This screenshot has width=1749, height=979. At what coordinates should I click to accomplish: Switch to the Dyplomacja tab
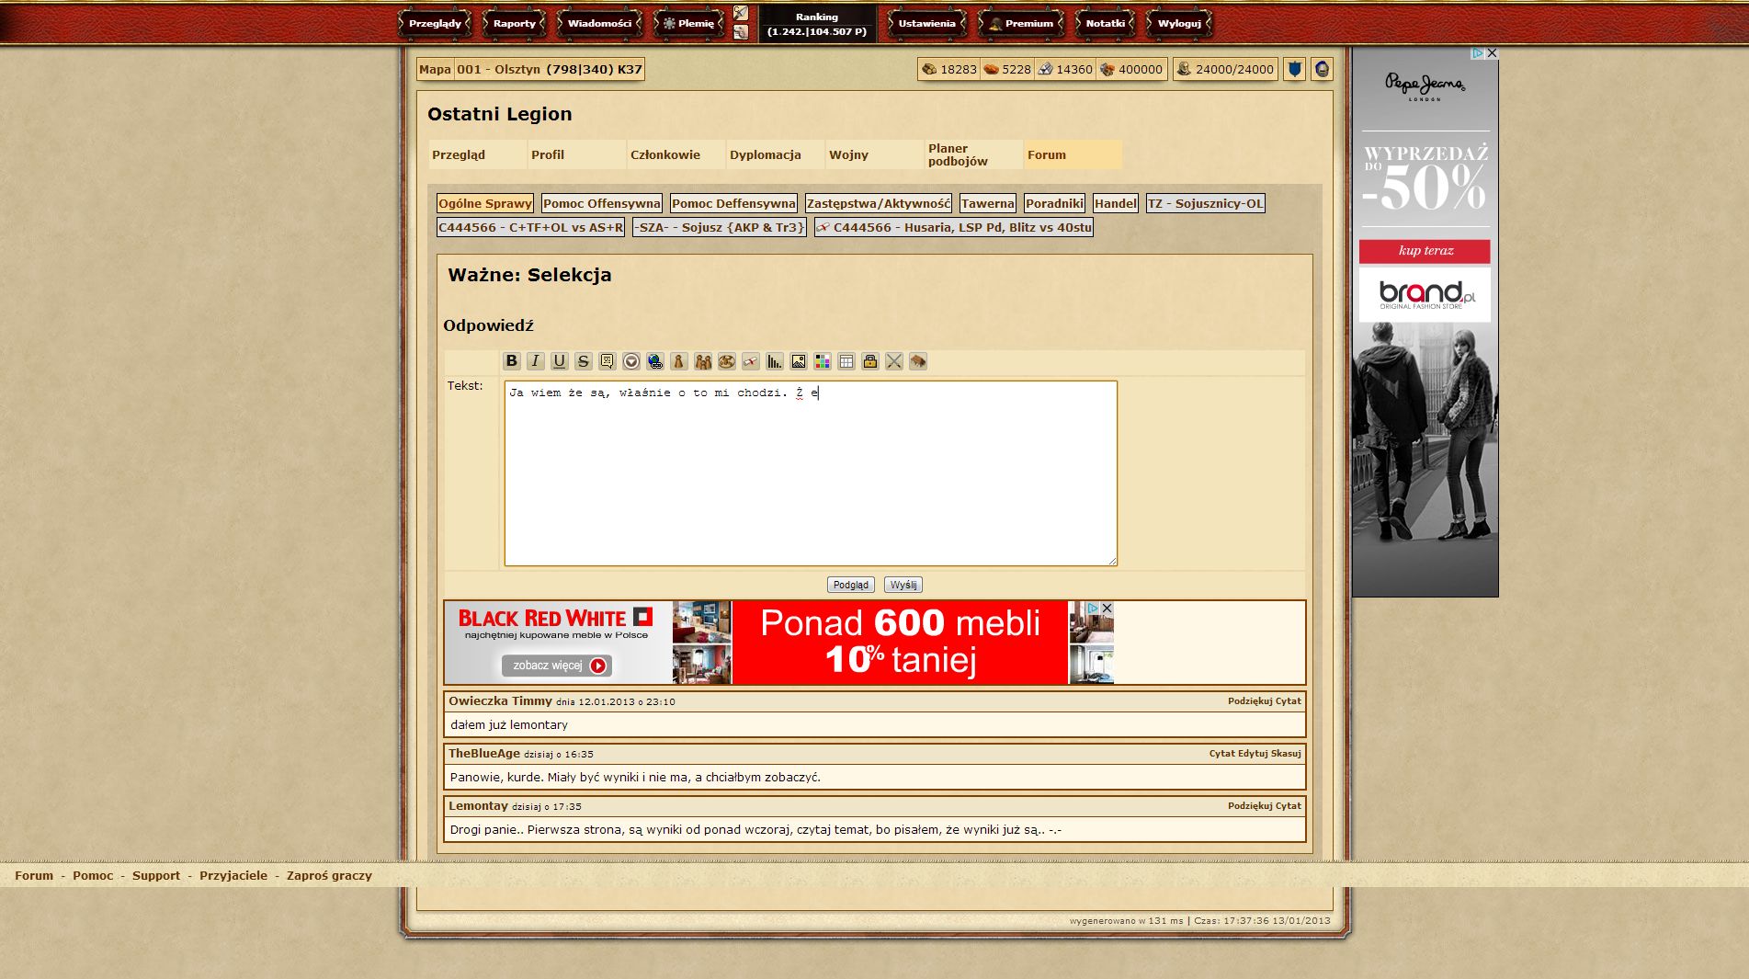pyautogui.click(x=766, y=154)
